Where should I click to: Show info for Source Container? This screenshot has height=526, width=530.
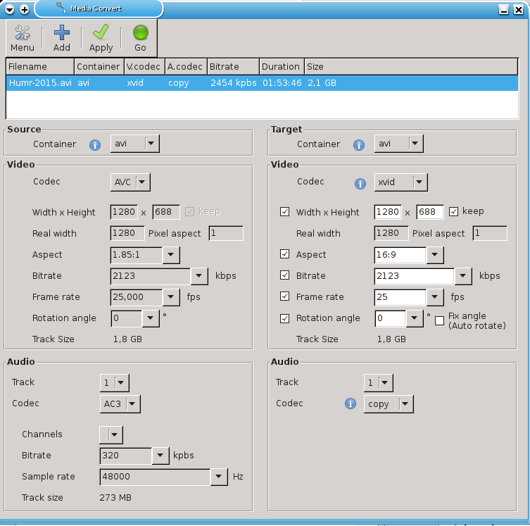[x=95, y=145]
